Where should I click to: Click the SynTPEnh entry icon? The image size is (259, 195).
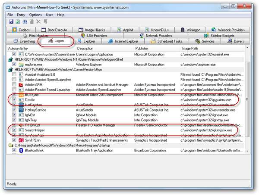coord(21,140)
